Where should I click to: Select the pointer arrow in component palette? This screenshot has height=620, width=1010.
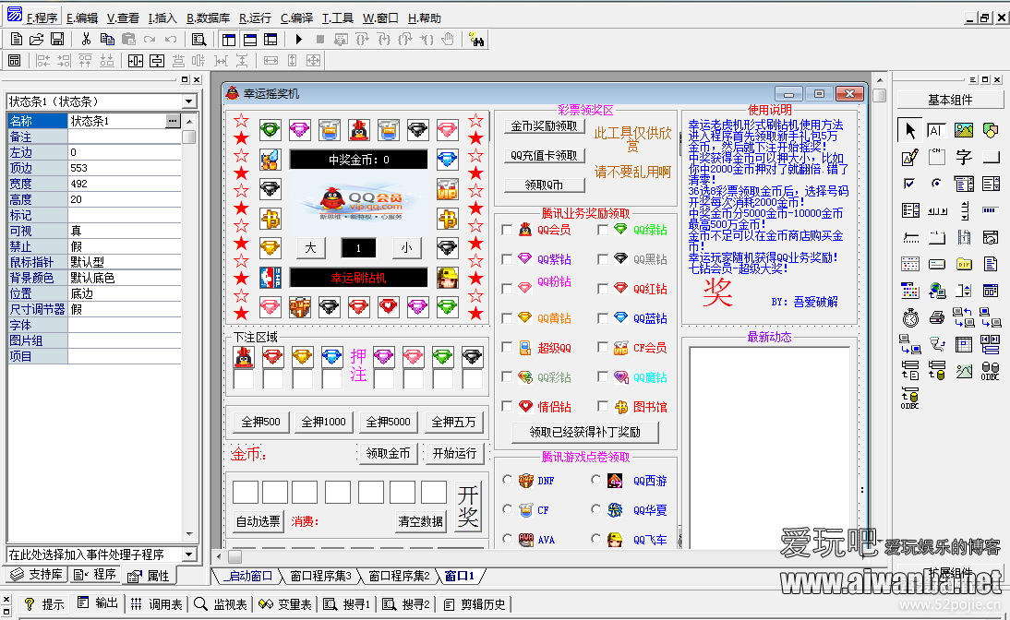909,131
